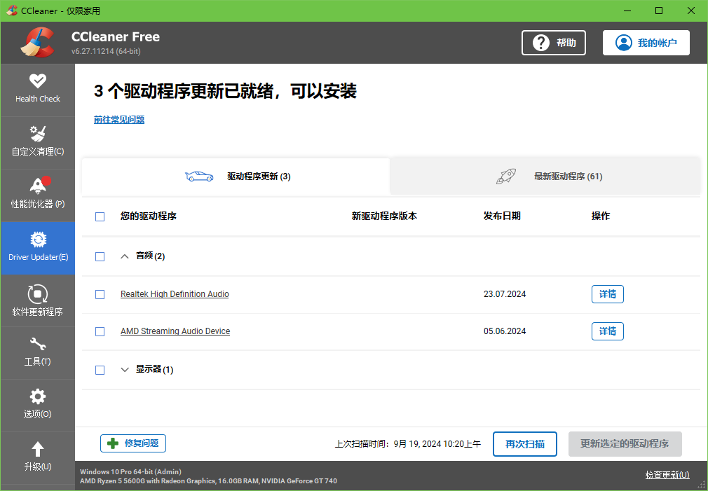Click 再次扫描 to rescan drivers
The image size is (708, 491).
pyautogui.click(x=524, y=444)
